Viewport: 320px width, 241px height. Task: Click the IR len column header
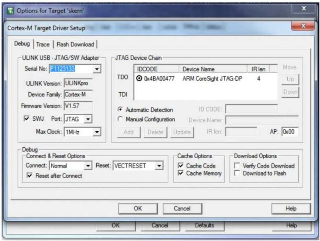tap(258, 69)
